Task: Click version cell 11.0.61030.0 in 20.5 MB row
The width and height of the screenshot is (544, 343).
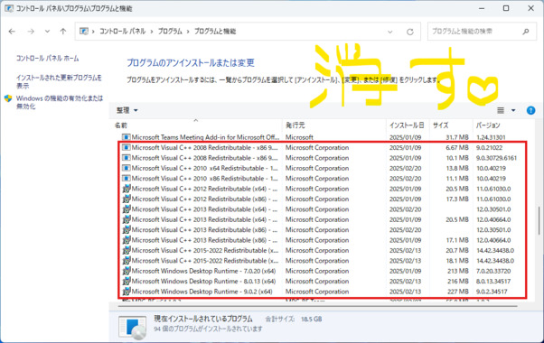Action: [x=493, y=189]
